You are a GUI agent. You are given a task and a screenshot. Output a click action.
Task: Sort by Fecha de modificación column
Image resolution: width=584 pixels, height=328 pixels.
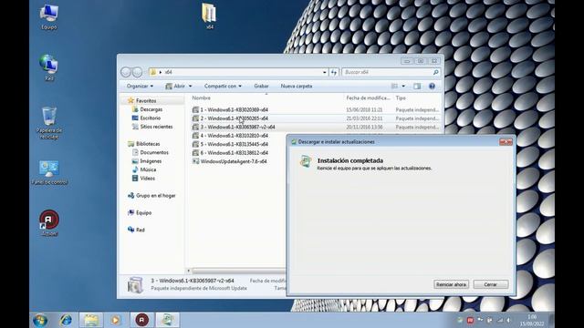click(x=368, y=97)
